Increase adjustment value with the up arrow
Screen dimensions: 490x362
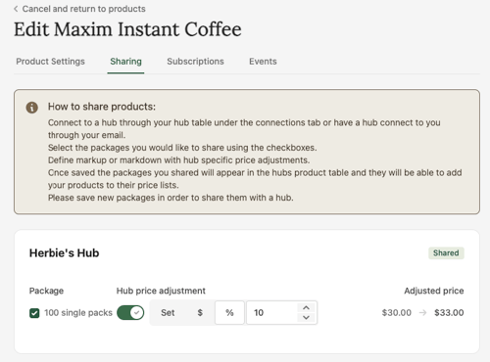pos(306,308)
